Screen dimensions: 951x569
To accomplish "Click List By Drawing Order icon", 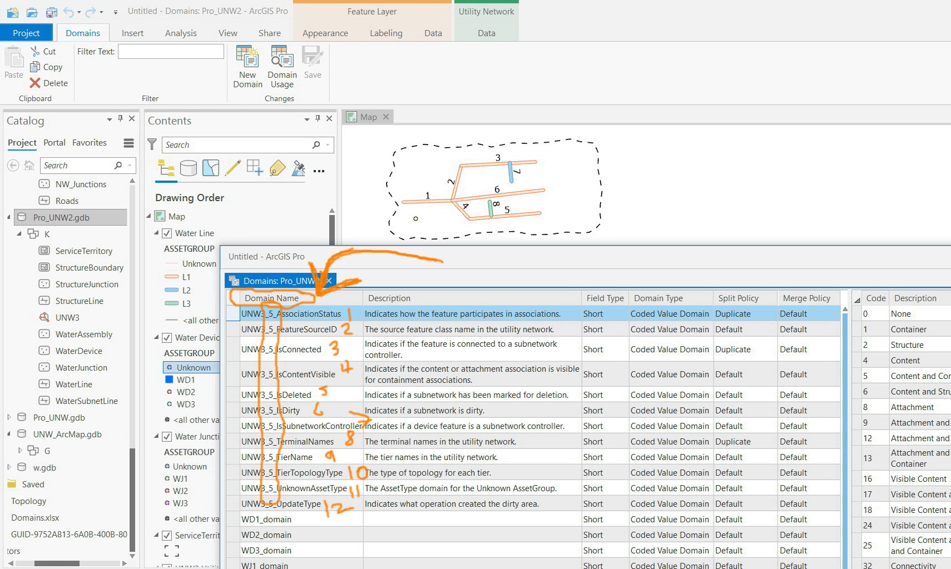I will pos(166,168).
